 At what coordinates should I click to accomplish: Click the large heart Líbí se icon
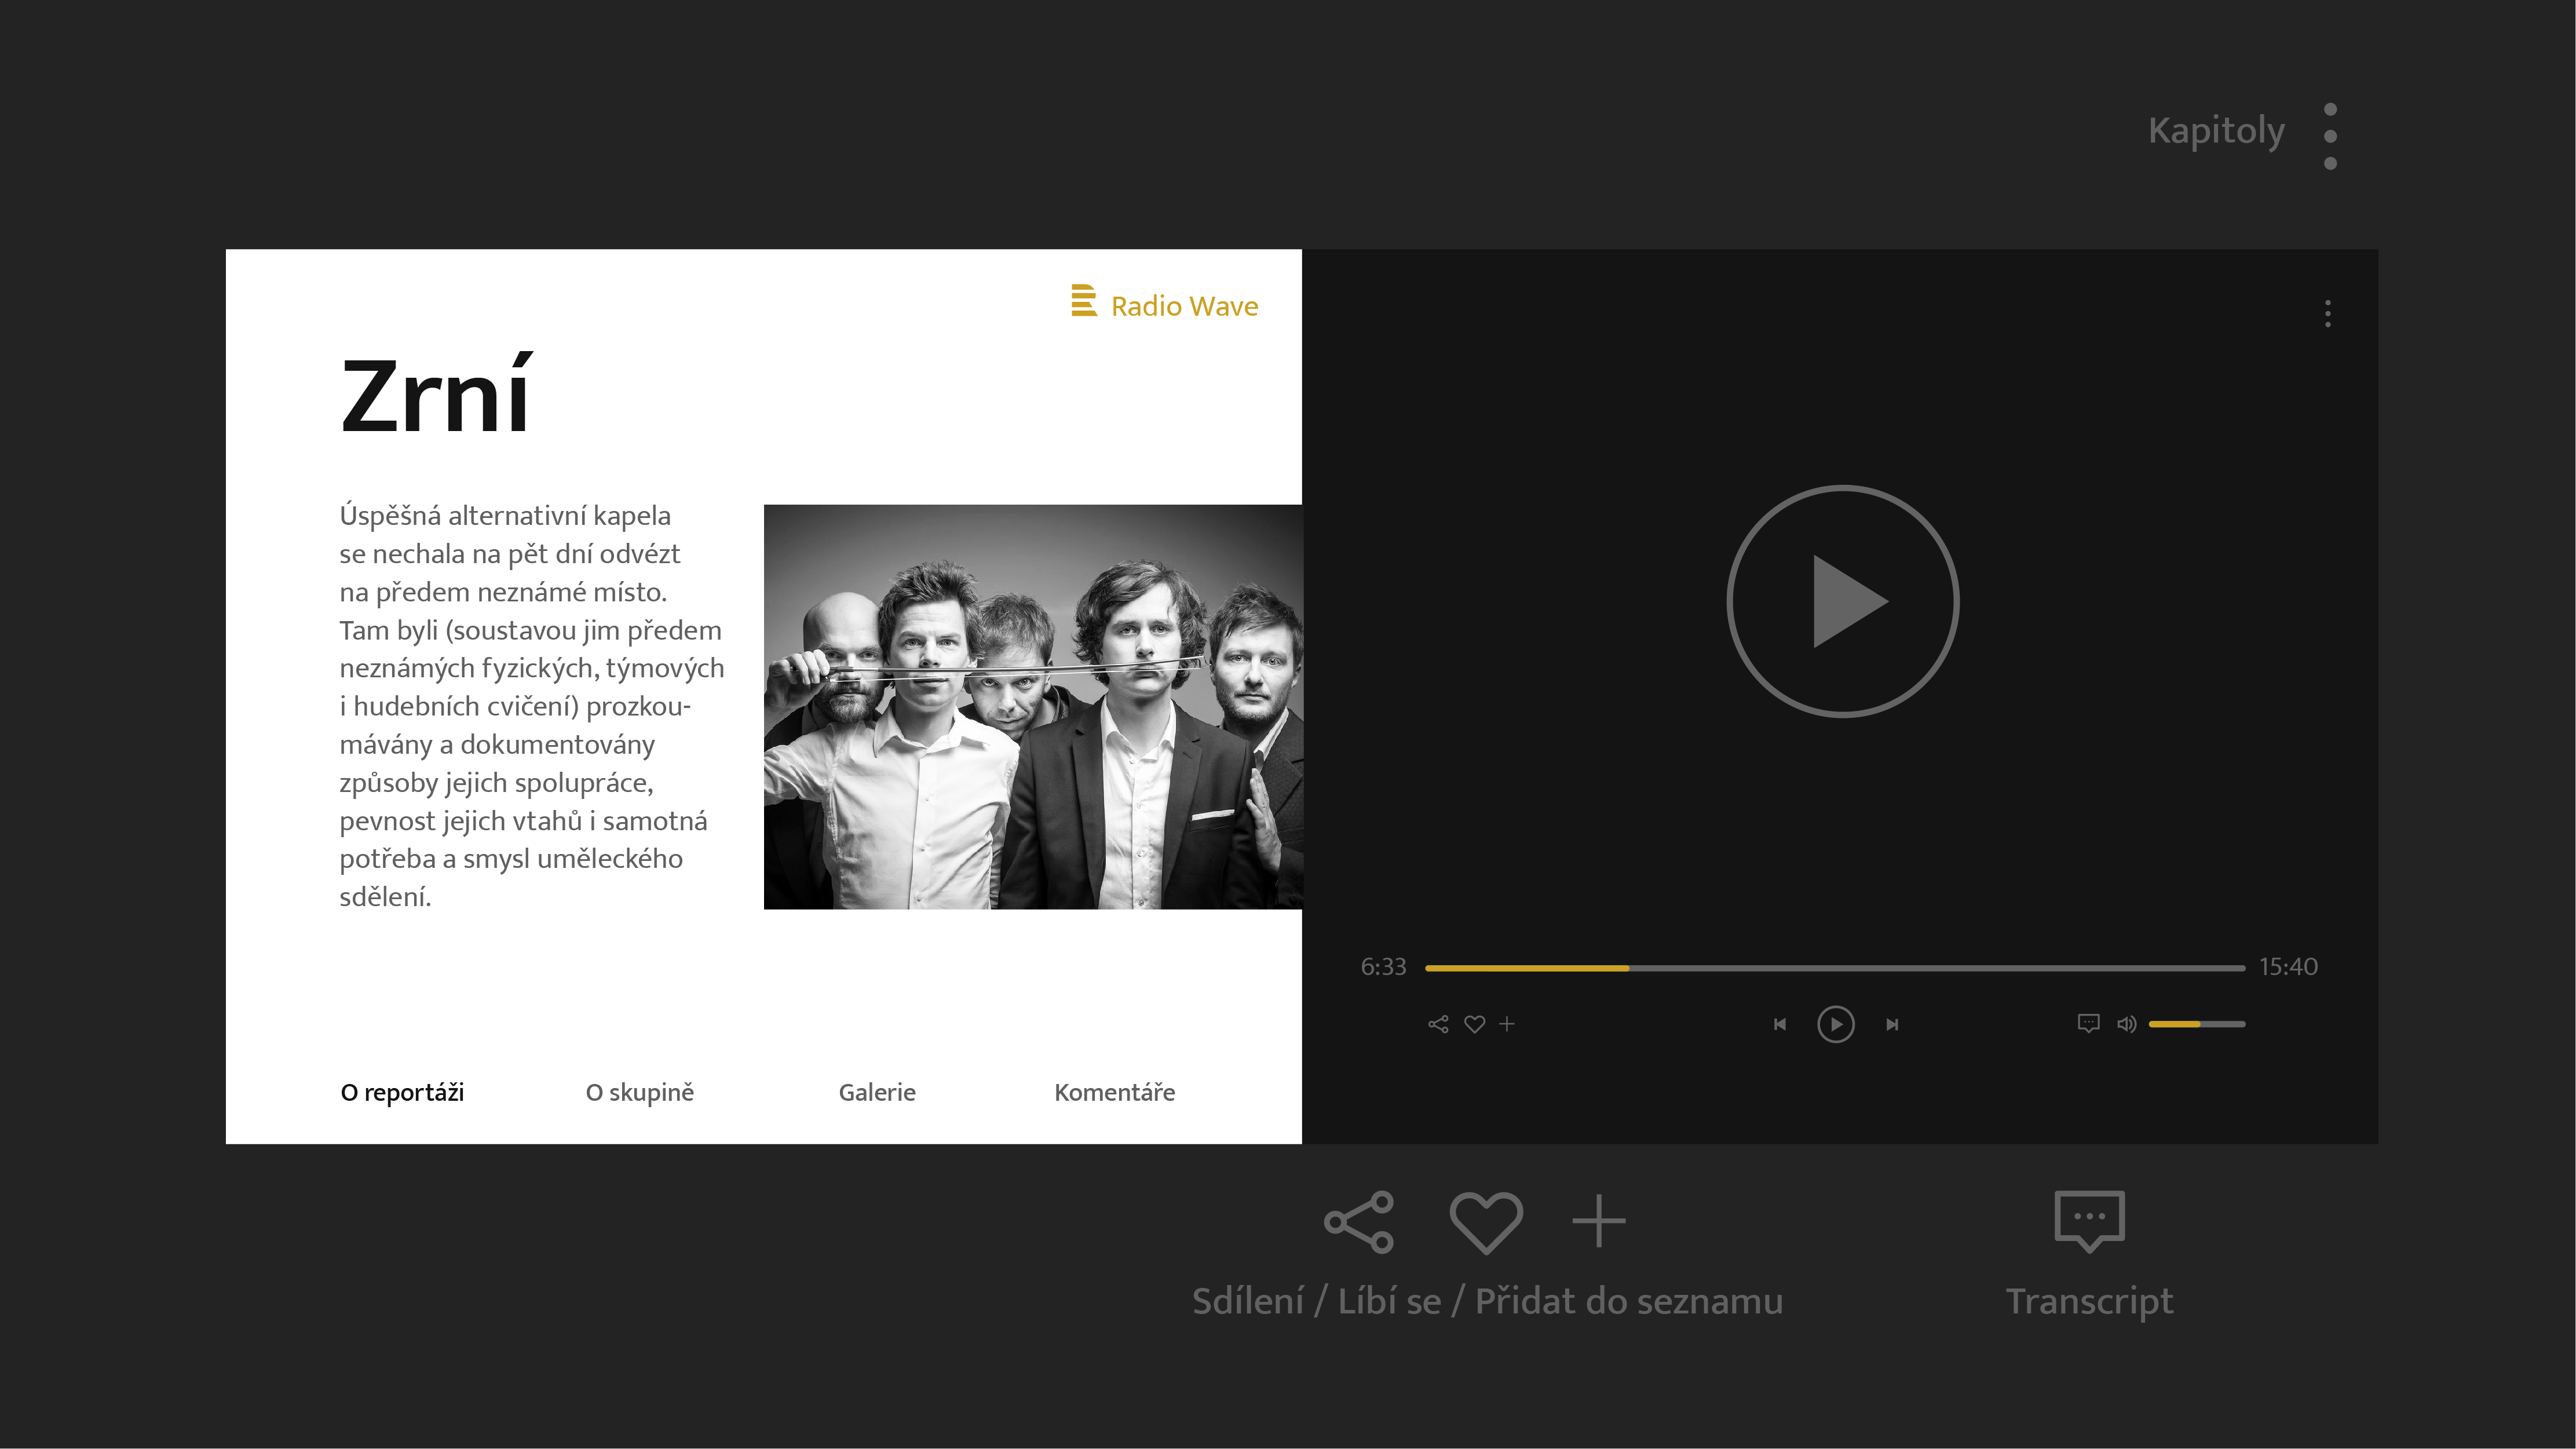(1486, 1221)
